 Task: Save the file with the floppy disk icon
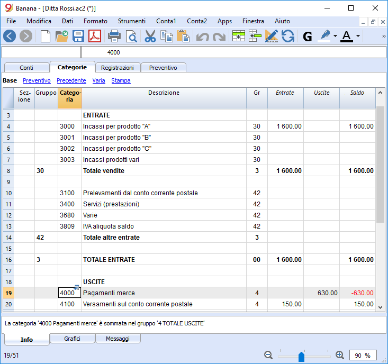click(78, 36)
